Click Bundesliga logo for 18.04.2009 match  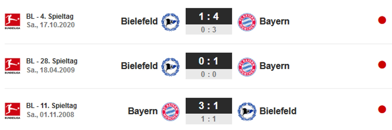click(x=12, y=66)
